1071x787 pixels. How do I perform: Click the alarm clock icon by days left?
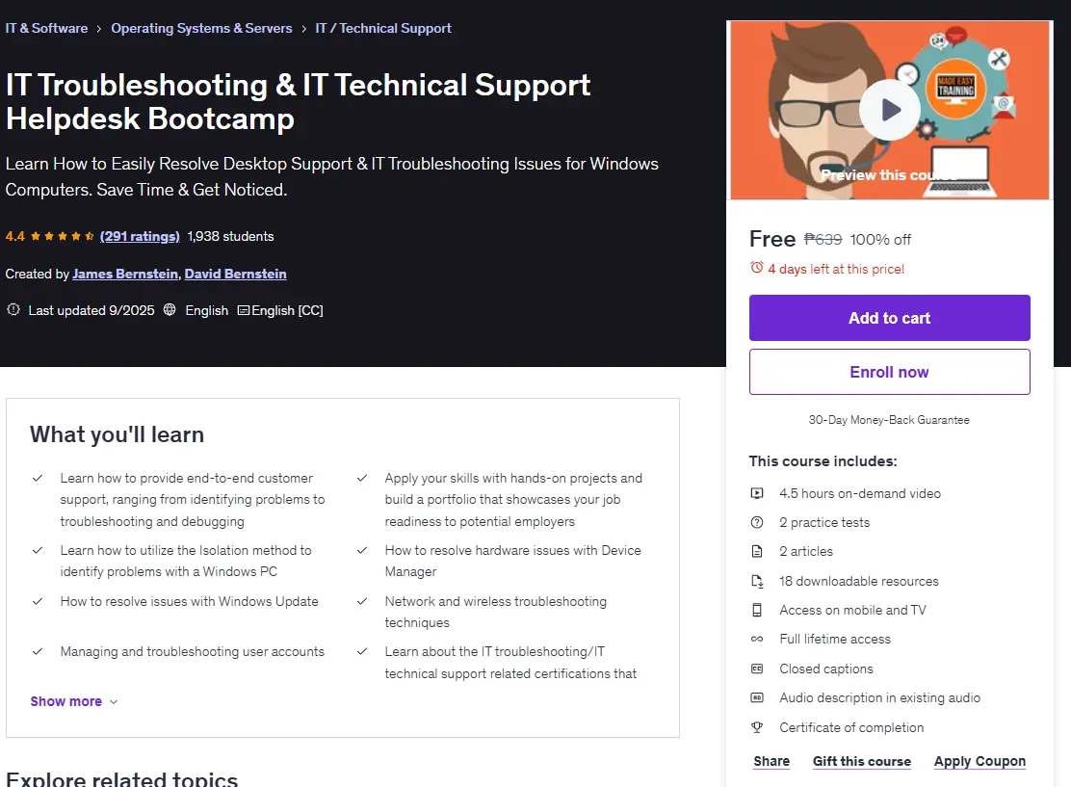pyautogui.click(x=757, y=268)
